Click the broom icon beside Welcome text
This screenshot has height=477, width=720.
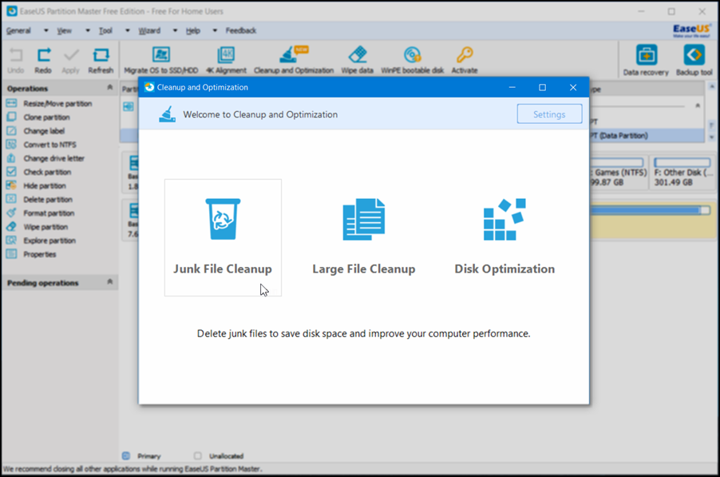pyautogui.click(x=167, y=114)
